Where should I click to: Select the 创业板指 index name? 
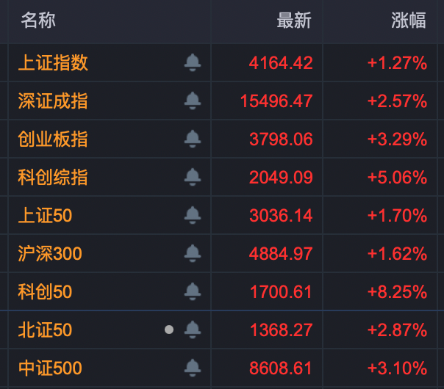pyautogui.click(x=53, y=139)
